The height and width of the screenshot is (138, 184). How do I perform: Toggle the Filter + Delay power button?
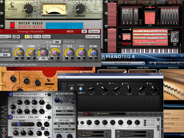tap(11, 117)
